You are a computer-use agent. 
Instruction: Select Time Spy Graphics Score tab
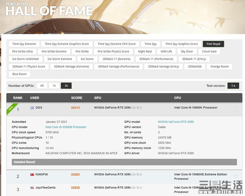coord(181,44)
